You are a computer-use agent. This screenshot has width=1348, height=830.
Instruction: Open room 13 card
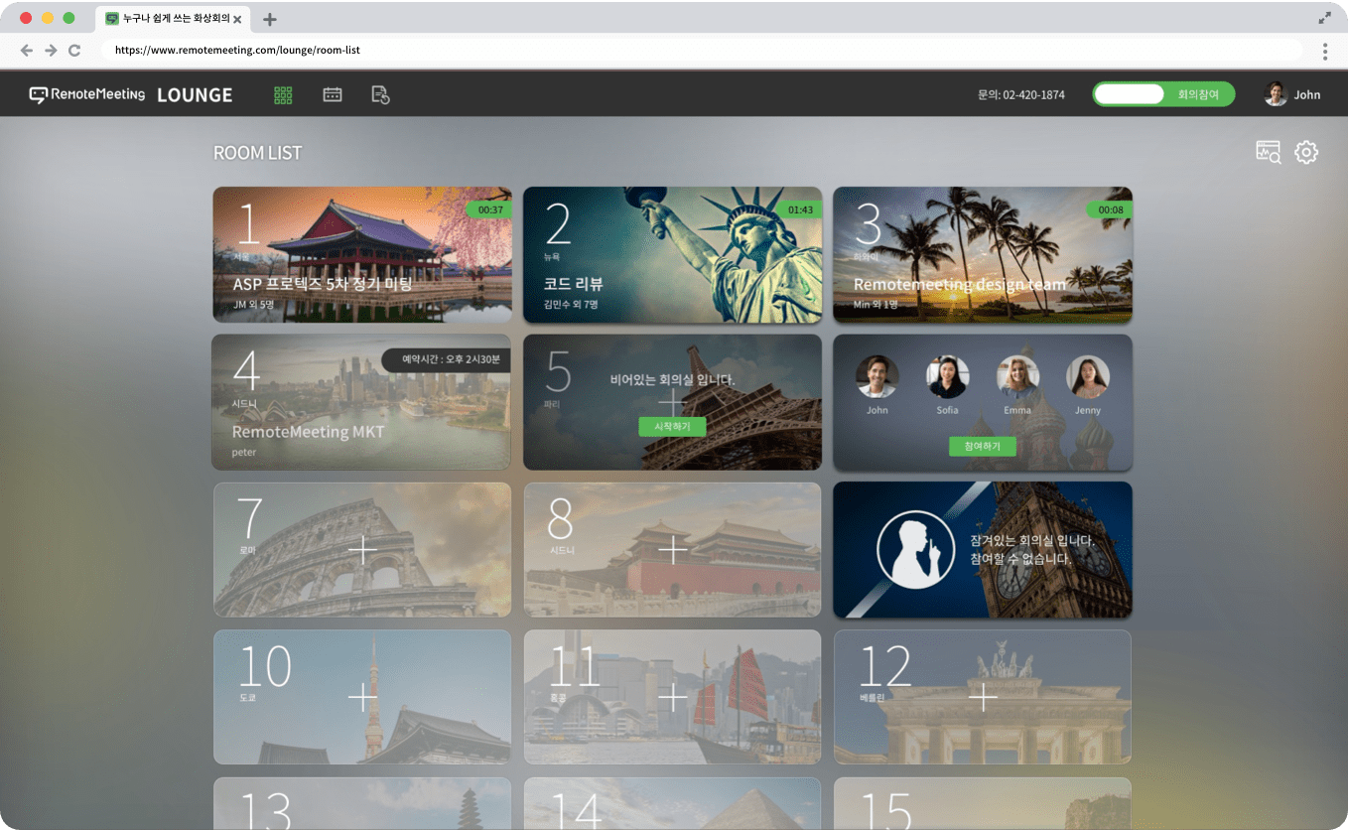(x=362, y=803)
